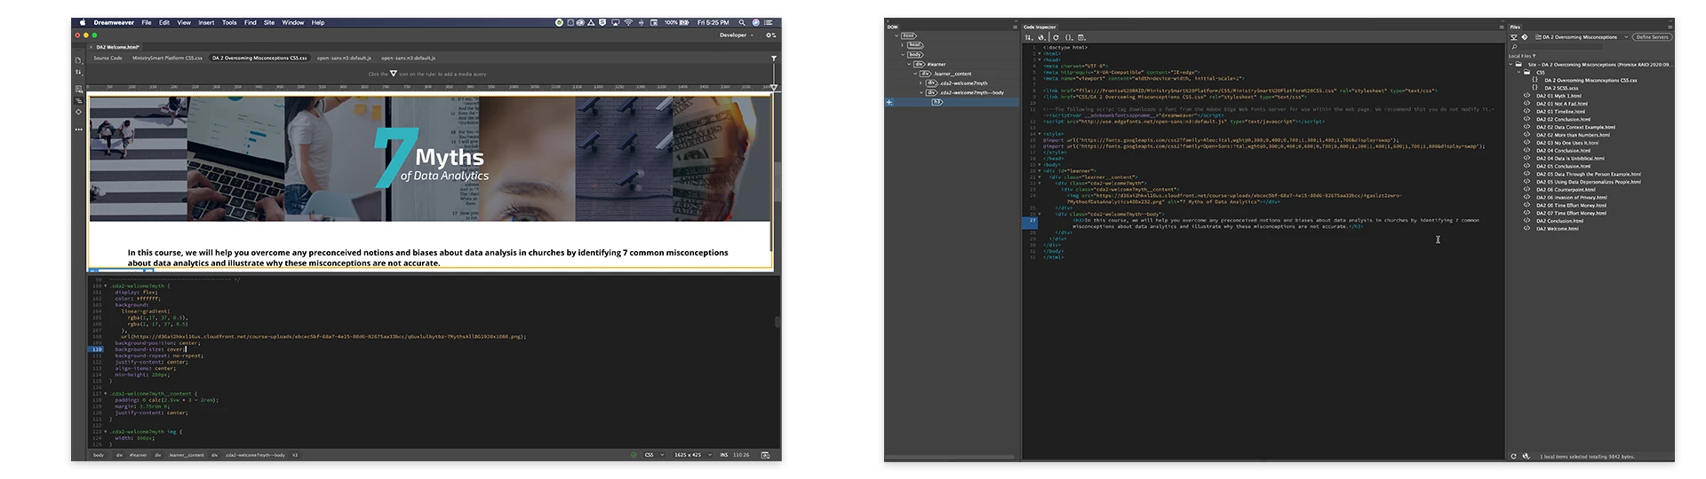This screenshot has height=479, width=1706.
Task: Select DA2 03 No One Uses It.html
Action: click(x=1566, y=143)
